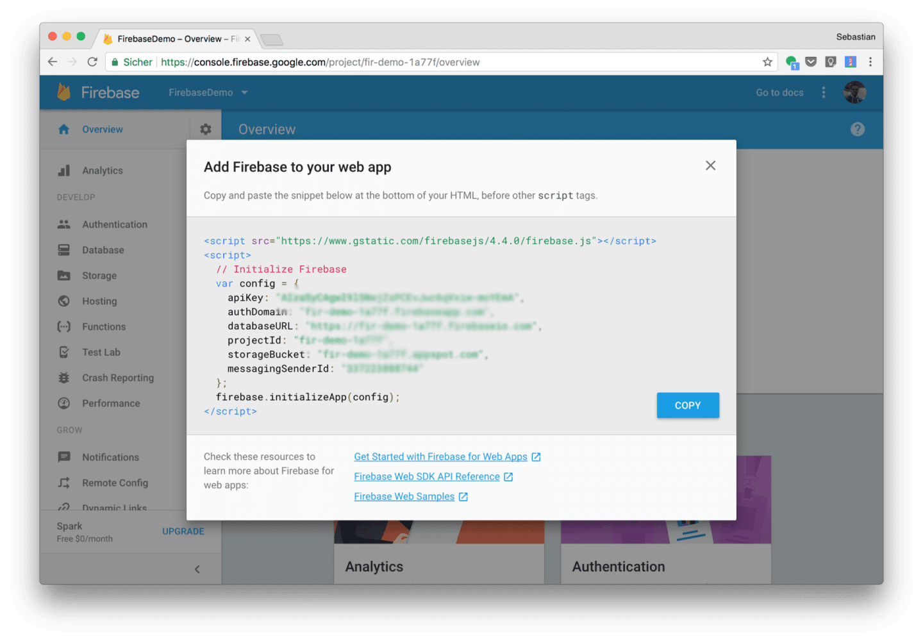Click the Database icon in sidebar

click(x=64, y=250)
